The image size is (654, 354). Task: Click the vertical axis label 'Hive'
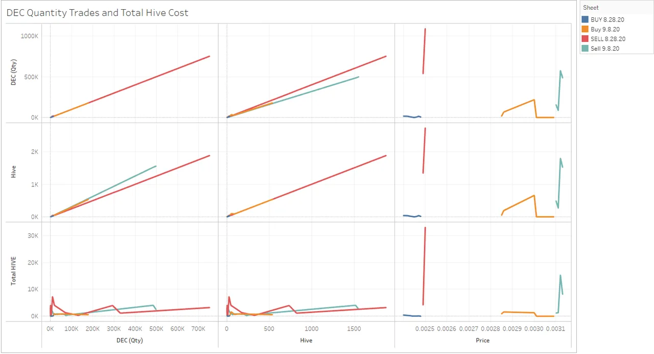14,172
